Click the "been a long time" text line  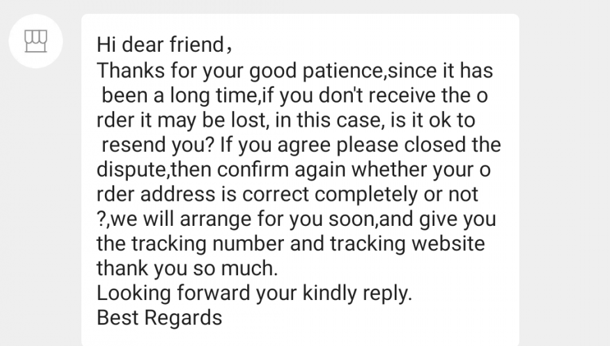coord(295,95)
